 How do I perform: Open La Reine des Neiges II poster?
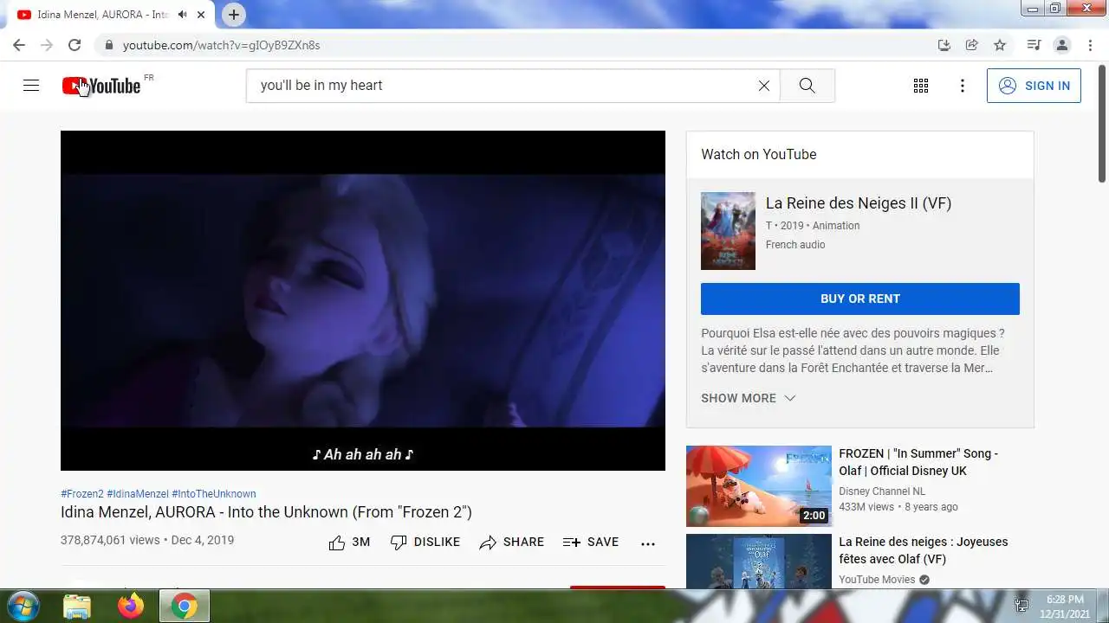tap(728, 231)
